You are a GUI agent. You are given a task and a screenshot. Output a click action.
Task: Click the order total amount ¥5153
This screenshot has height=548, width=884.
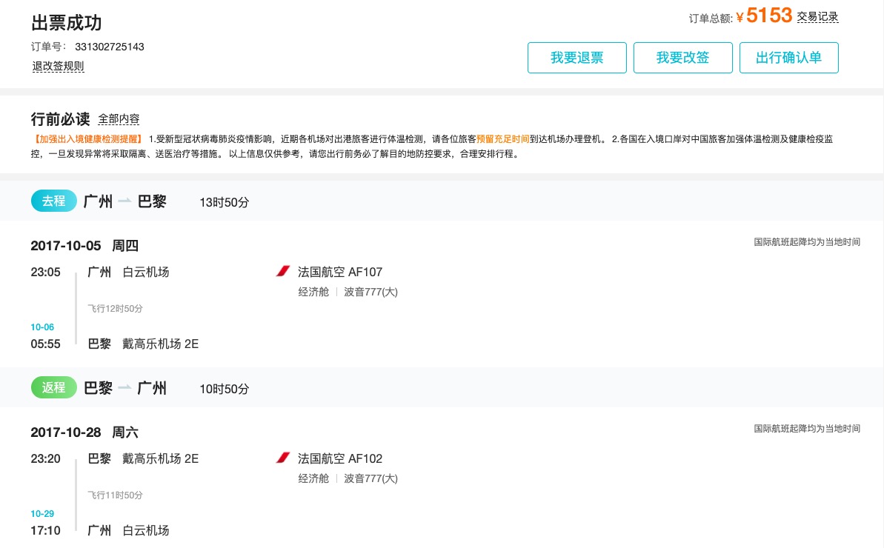pyautogui.click(x=768, y=16)
